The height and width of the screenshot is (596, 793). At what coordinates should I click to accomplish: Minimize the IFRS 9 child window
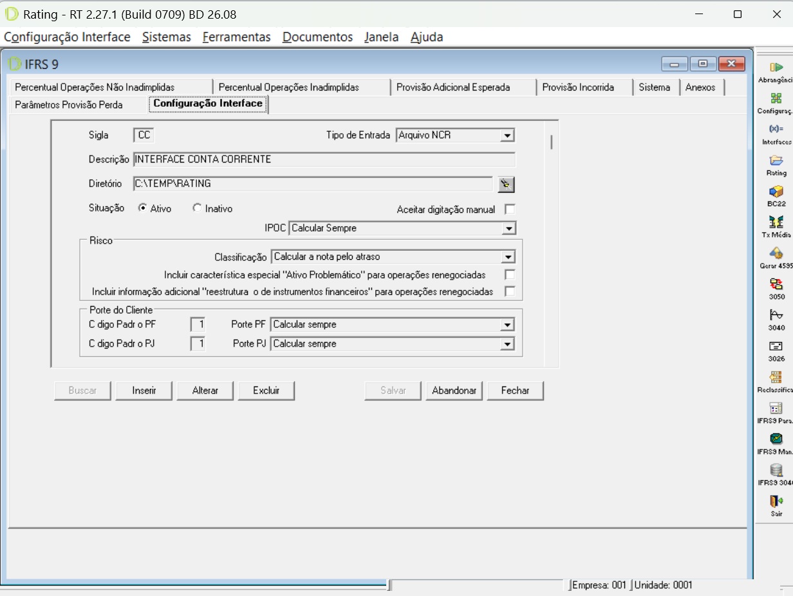point(675,64)
